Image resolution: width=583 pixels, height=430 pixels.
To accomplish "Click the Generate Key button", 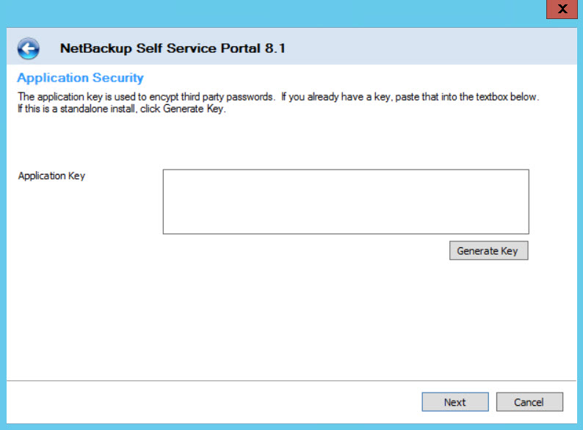I will click(x=488, y=250).
